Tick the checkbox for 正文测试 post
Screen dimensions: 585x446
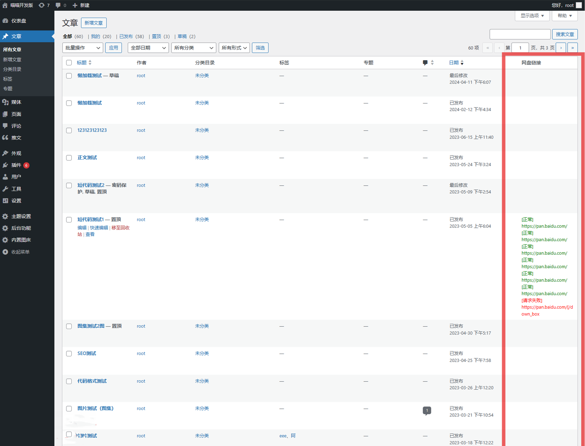pos(69,158)
